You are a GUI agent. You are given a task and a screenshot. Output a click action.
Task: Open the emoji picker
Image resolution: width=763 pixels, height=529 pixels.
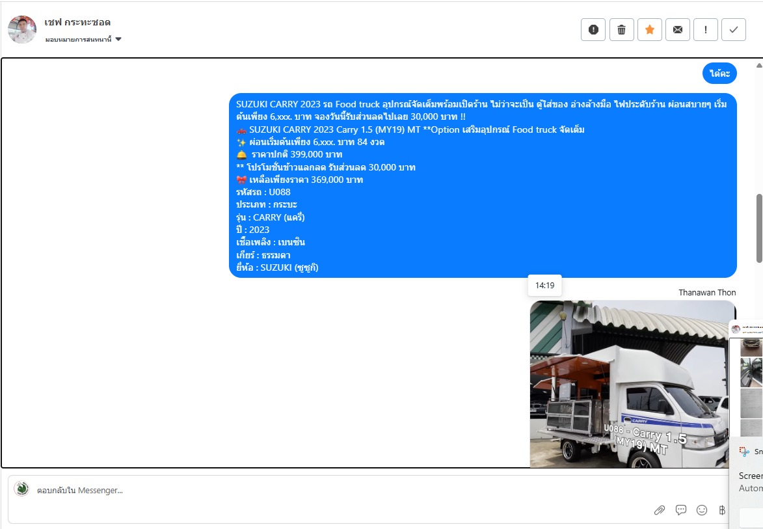pos(702,509)
